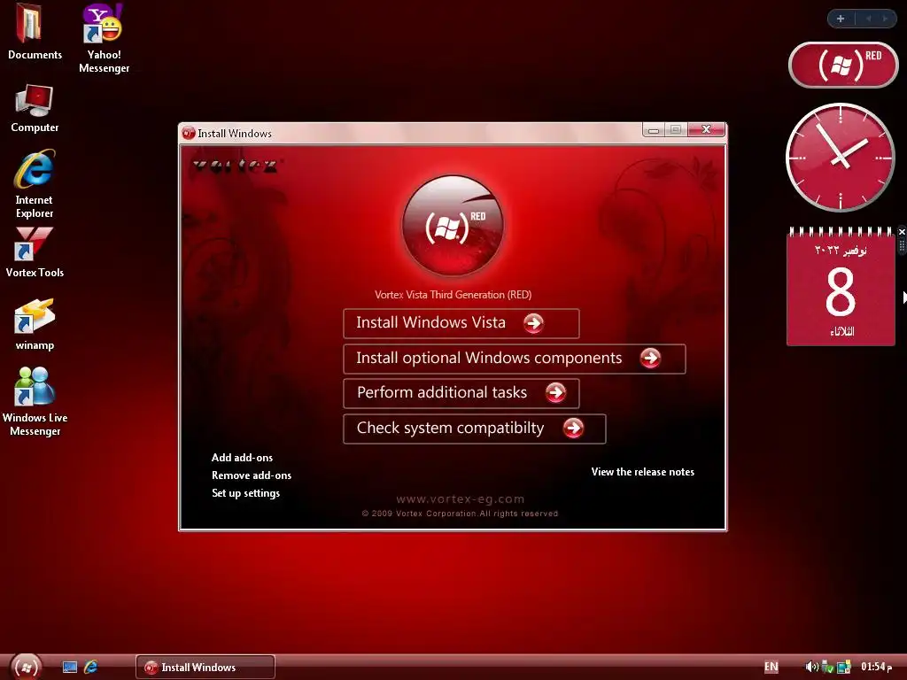The height and width of the screenshot is (680, 907).
Task: Click the Remove add-ons link
Action: [251, 475]
